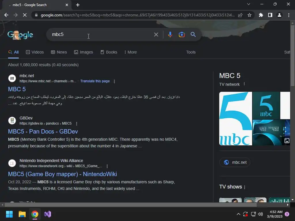Switch to the Videos tab
This screenshot has width=295, height=221.
[35, 52]
